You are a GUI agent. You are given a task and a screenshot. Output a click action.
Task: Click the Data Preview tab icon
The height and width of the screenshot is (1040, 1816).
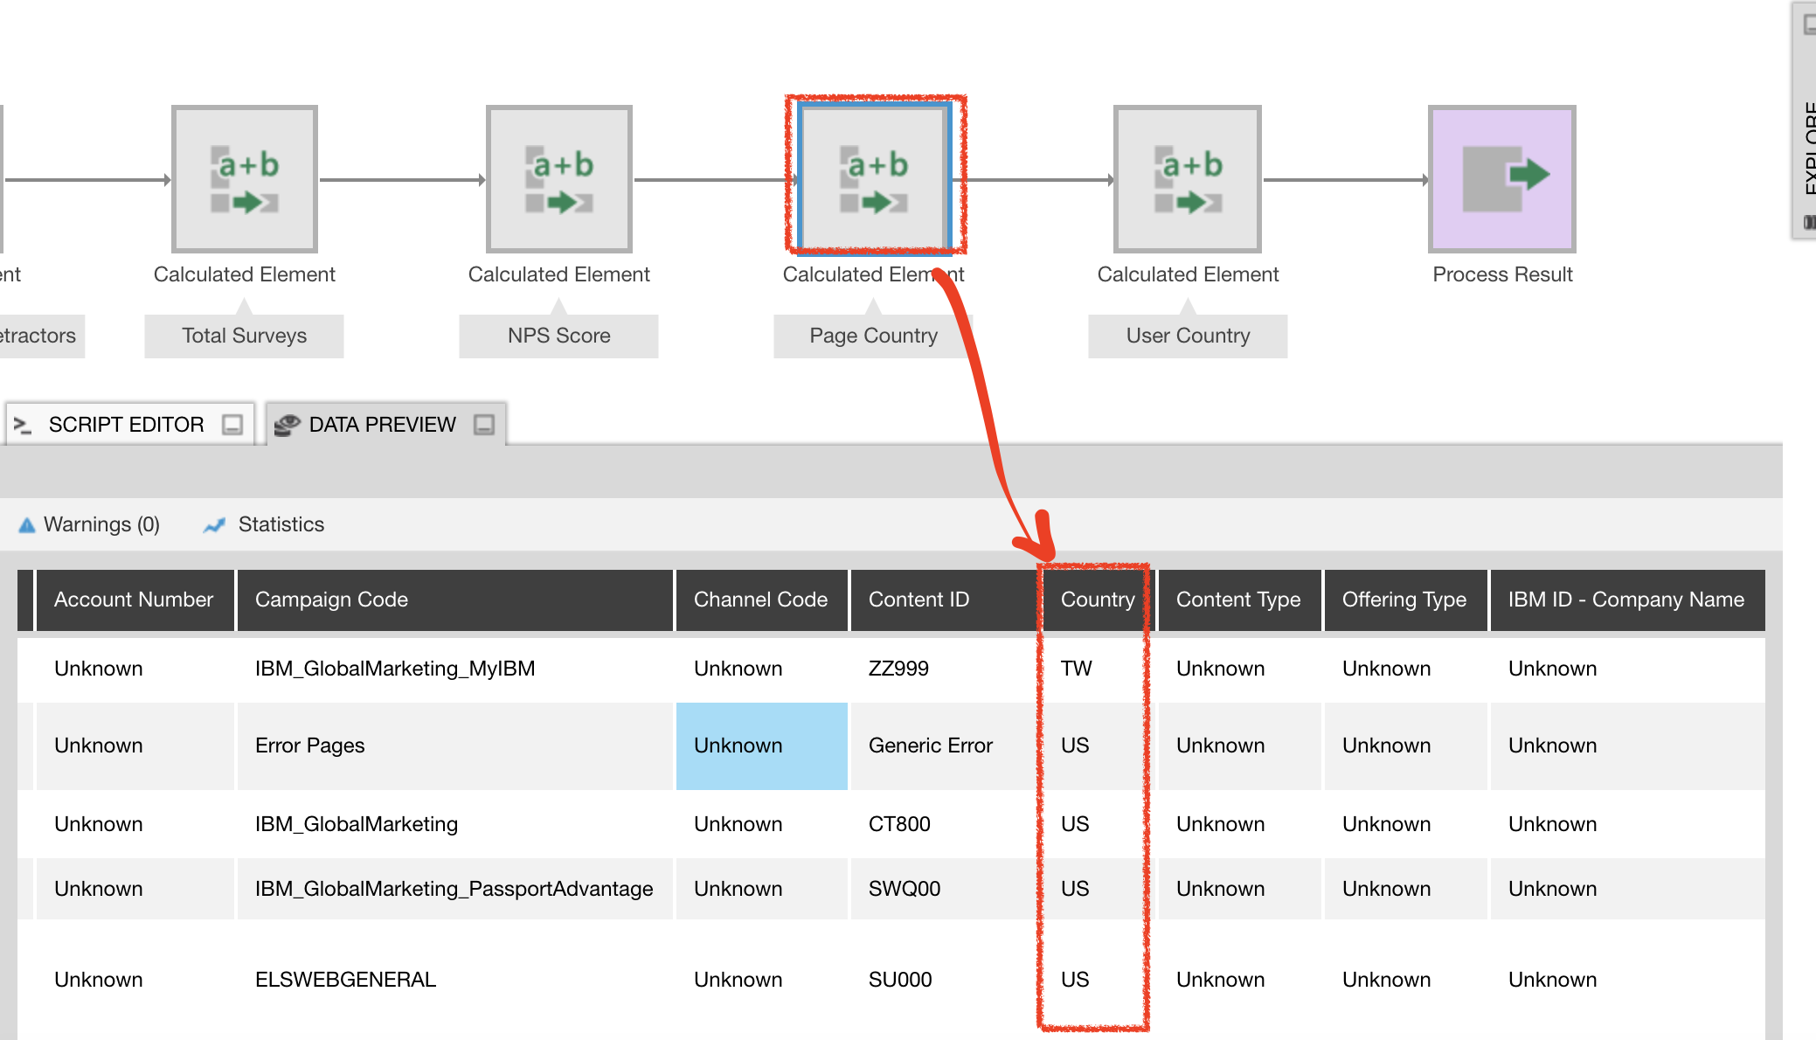(x=287, y=425)
